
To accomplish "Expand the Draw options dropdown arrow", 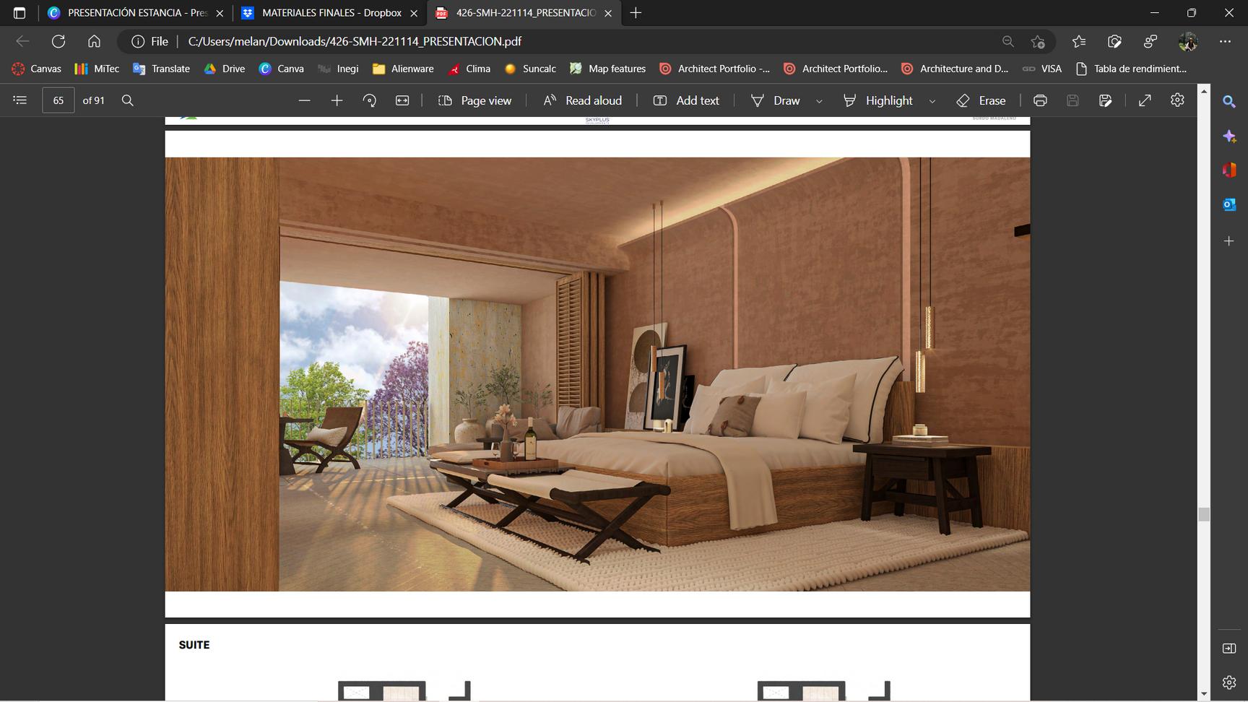I will (x=819, y=101).
